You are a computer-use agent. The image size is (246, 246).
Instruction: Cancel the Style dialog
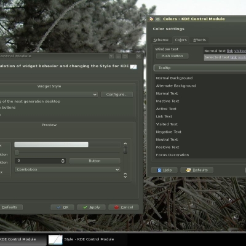(x=124, y=207)
